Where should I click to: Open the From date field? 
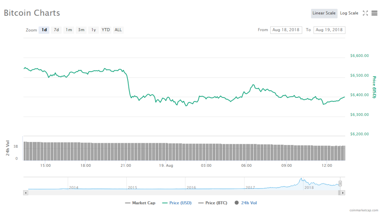(x=286, y=30)
